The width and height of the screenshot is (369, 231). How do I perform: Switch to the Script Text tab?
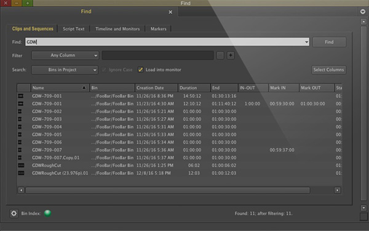74,29
